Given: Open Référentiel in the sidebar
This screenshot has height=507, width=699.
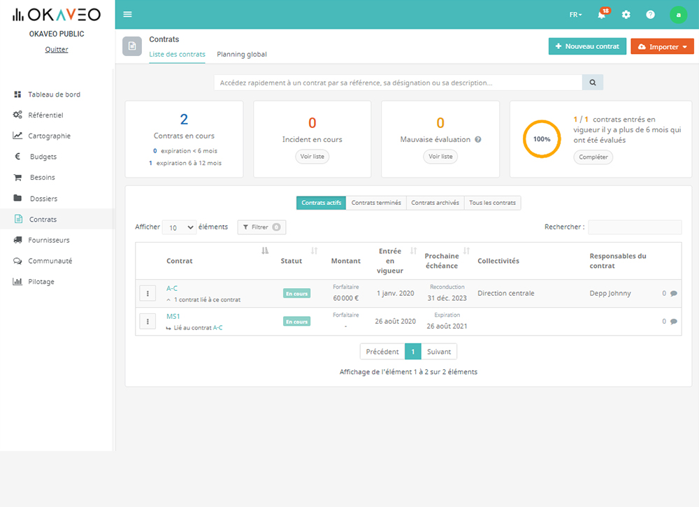Looking at the screenshot, I should coord(45,115).
